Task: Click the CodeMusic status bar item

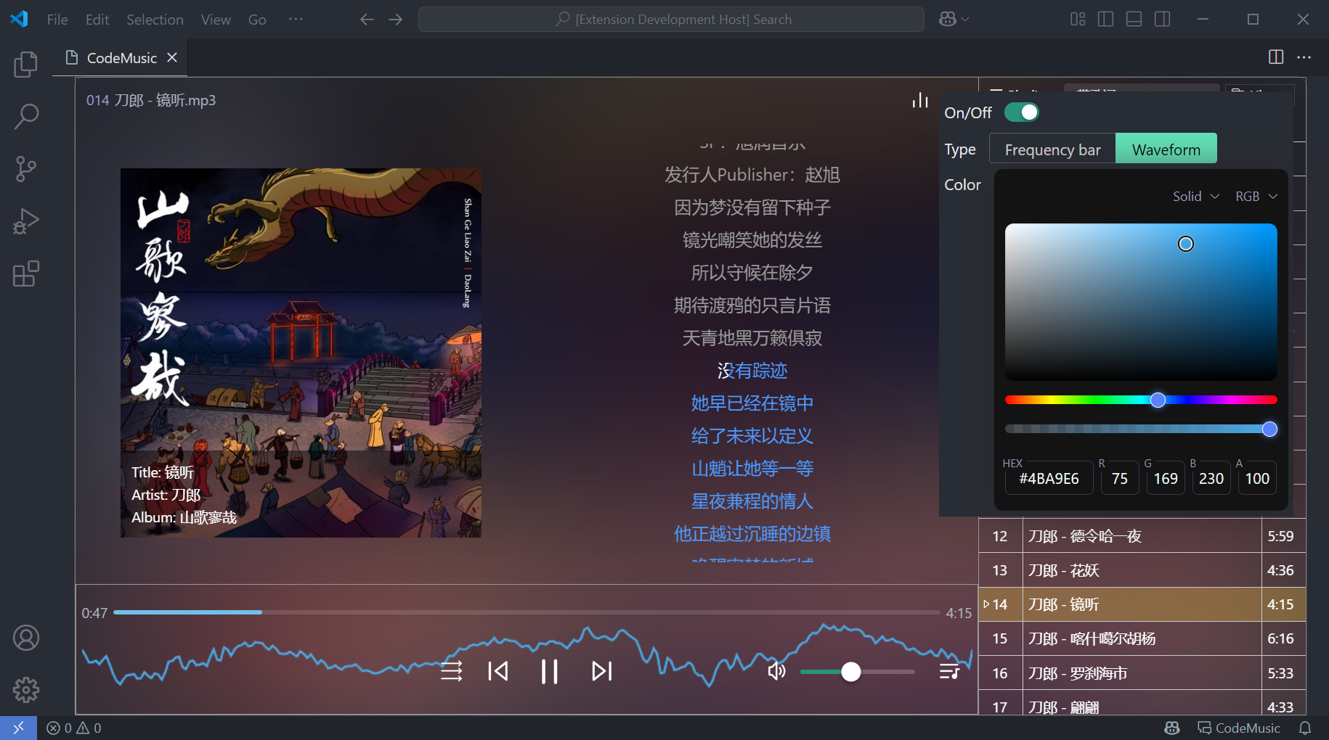Action: pyautogui.click(x=1239, y=728)
